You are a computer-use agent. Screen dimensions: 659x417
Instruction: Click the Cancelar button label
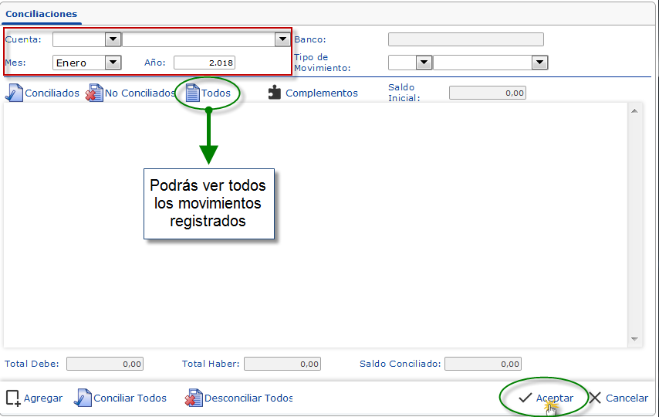[x=627, y=398]
